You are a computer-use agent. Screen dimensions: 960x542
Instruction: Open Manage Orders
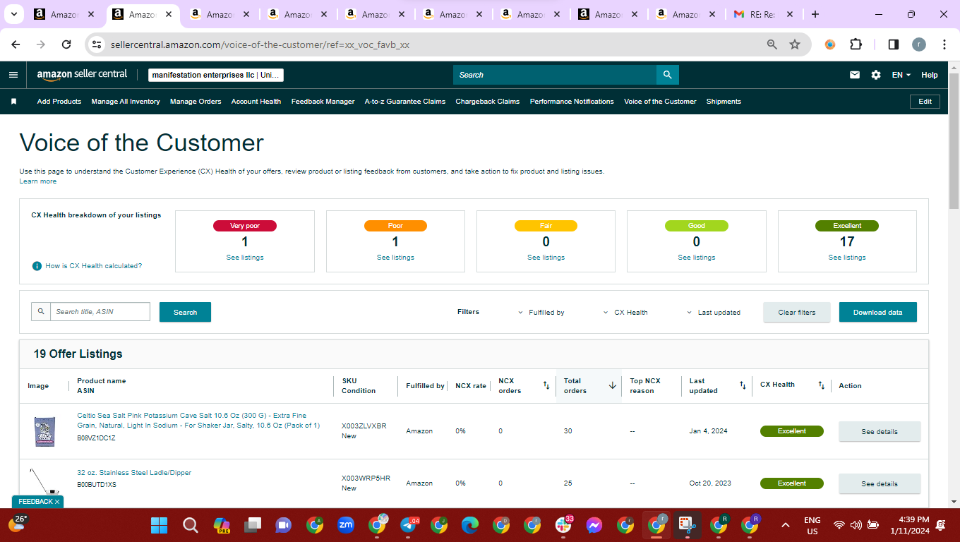[196, 102]
